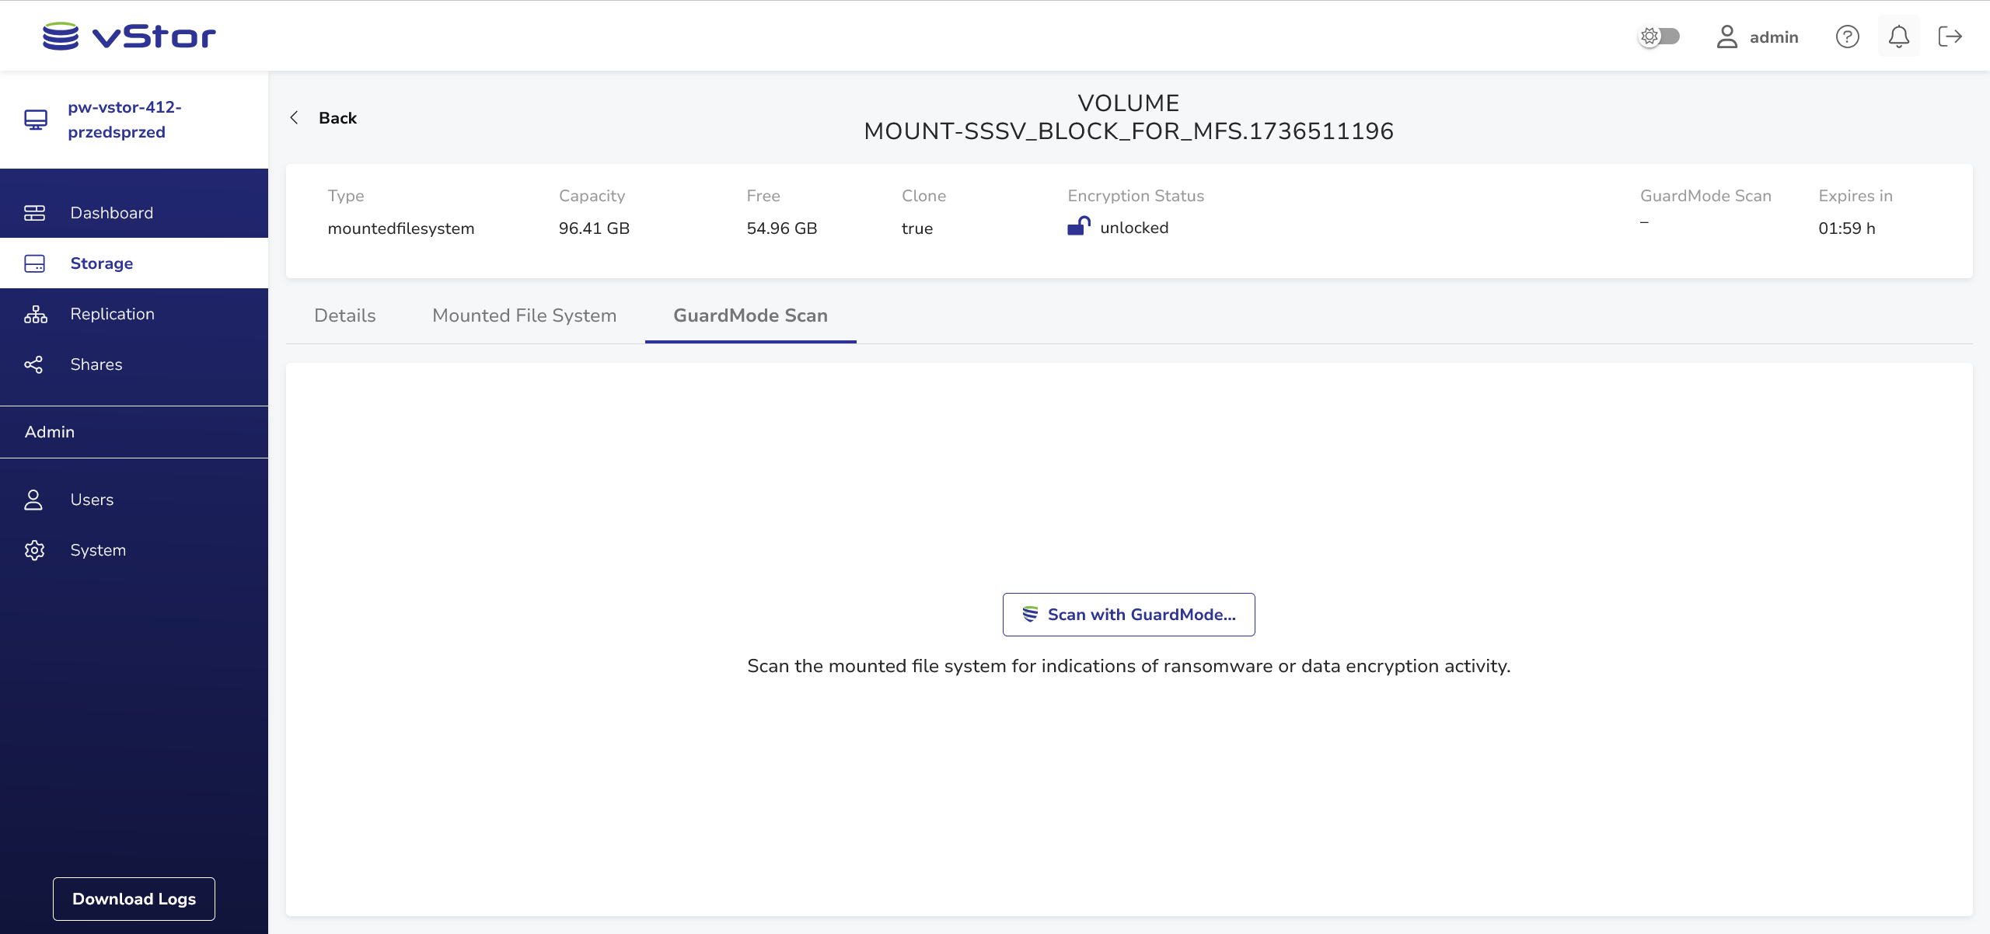Open the notifications bell
This screenshot has width=1990, height=934.
tap(1898, 37)
